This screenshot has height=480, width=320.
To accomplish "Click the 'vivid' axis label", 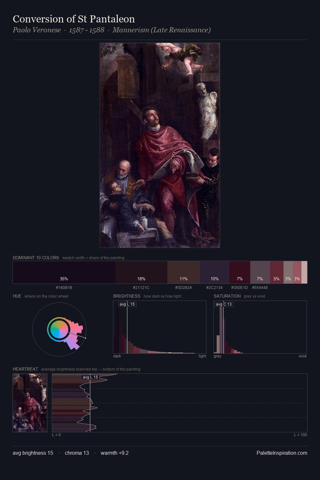I will [302, 356].
